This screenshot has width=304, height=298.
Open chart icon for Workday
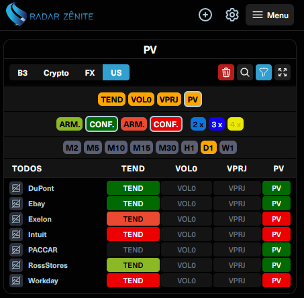16,281
